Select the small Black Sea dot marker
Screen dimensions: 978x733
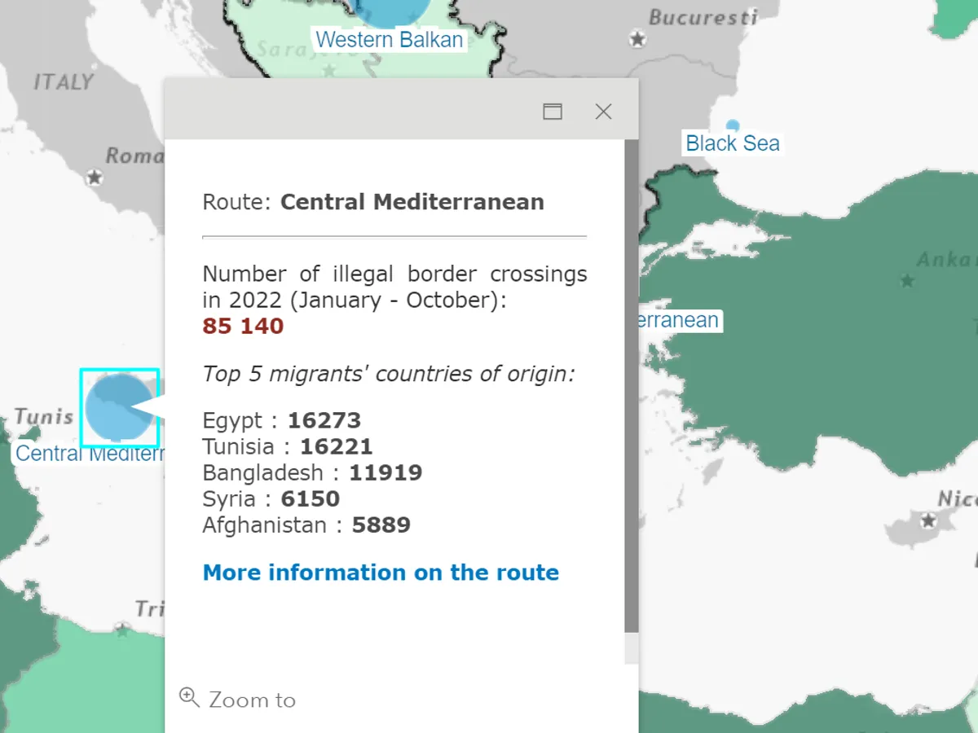click(x=733, y=125)
